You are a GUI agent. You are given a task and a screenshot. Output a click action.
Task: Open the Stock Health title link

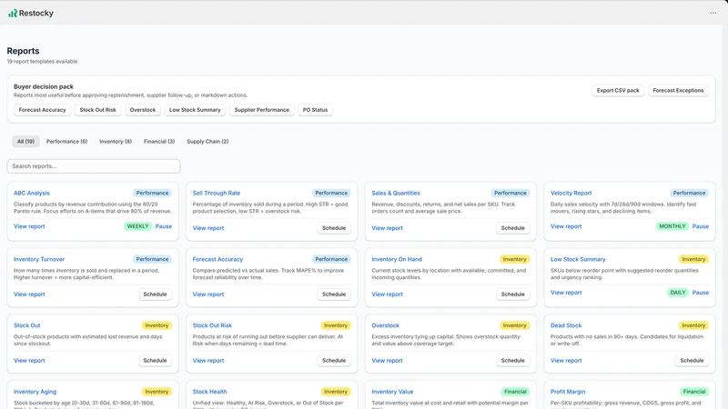(210, 392)
